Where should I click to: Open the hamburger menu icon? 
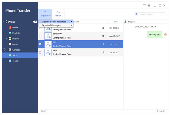coord(149,5)
